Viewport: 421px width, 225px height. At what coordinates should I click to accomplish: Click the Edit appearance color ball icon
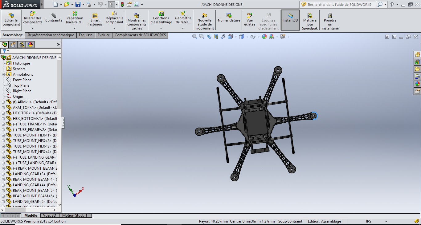tap(264, 37)
